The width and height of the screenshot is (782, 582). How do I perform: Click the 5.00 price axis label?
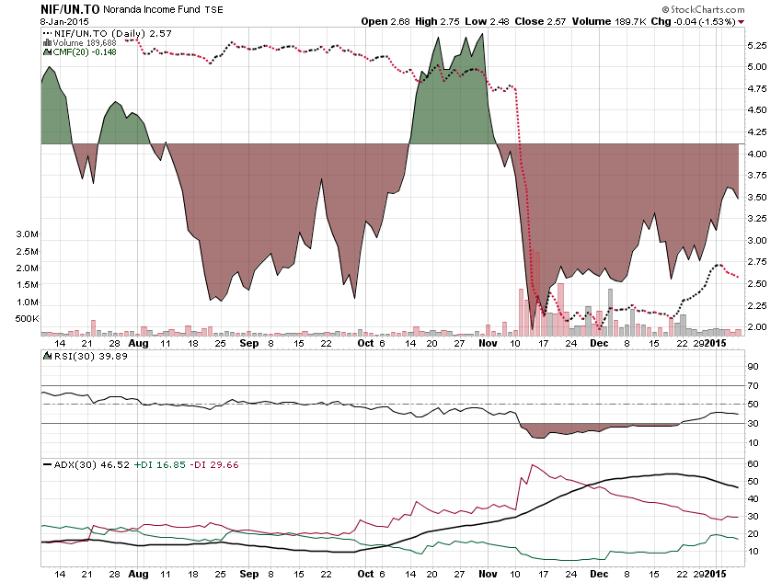(757, 67)
